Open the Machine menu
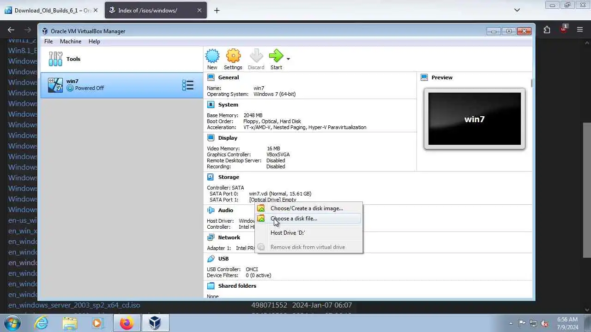 pos(71,41)
